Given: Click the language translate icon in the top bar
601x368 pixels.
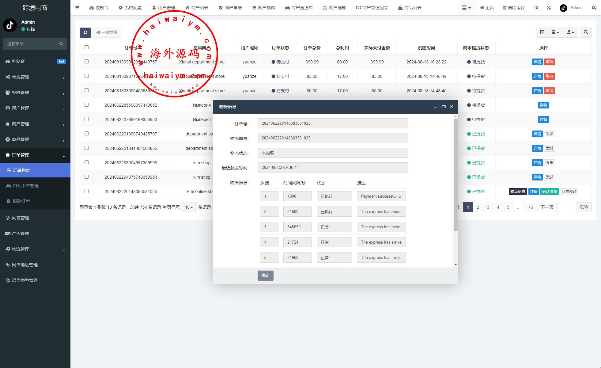Looking at the screenshot, I should click(x=536, y=8).
